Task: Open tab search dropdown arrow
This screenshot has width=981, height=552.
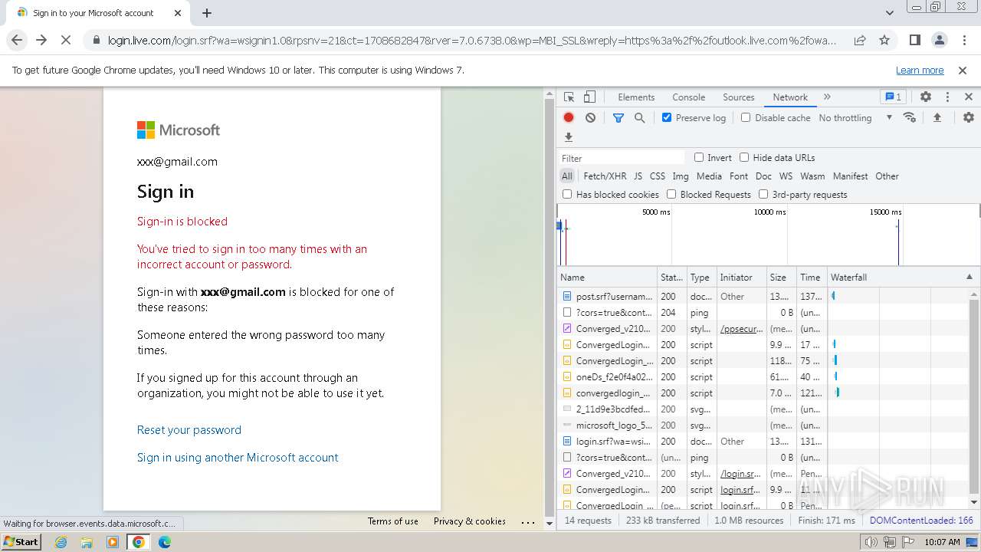Action: pyautogui.click(x=889, y=13)
